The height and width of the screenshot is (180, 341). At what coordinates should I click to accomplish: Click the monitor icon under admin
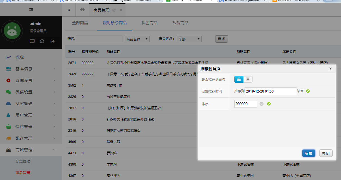click(x=32, y=41)
